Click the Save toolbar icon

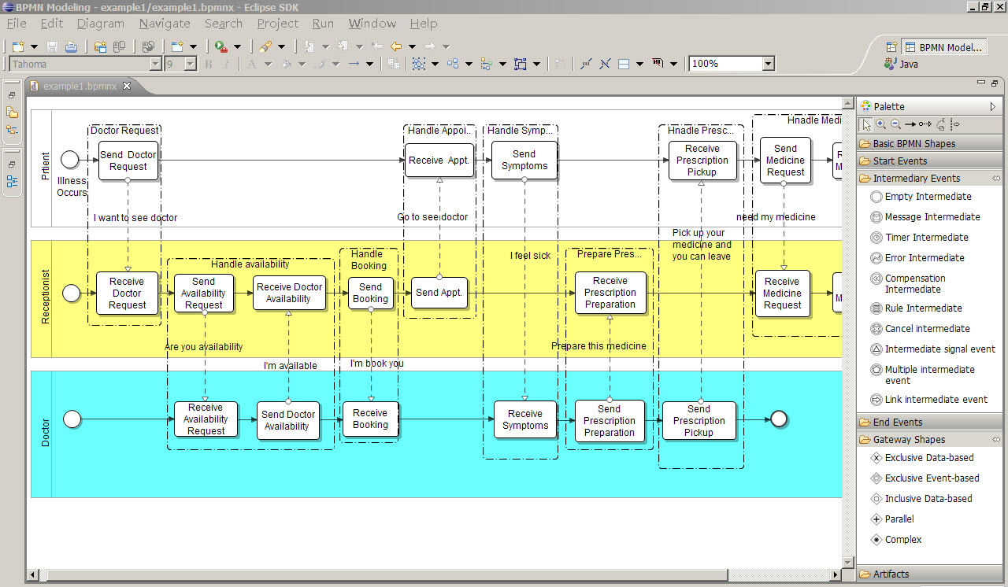pyautogui.click(x=53, y=46)
